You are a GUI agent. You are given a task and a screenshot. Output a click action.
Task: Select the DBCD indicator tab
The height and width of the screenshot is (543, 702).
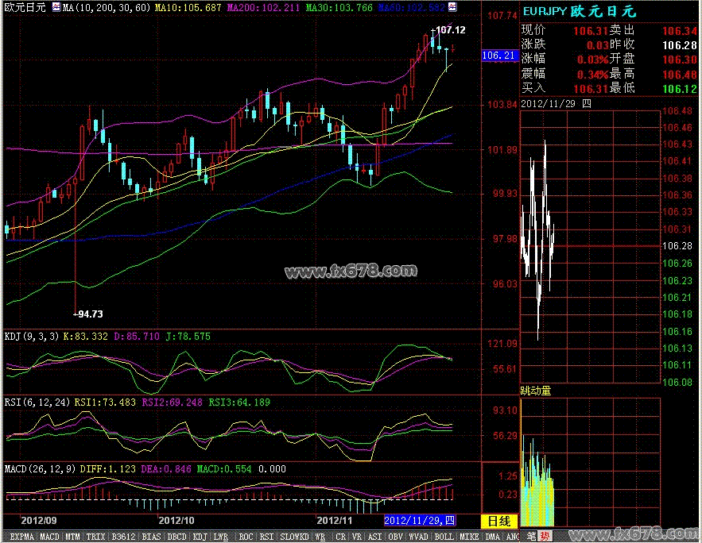pyautogui.click(x=176, y=537)
